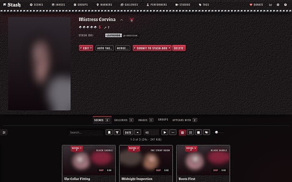The width and height of the screenshot is (292, 182).
Task: Click Rating 5 banner on Boots First
Action: [191, 149]
